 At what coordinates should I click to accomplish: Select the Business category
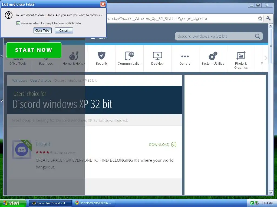[46, 64]
